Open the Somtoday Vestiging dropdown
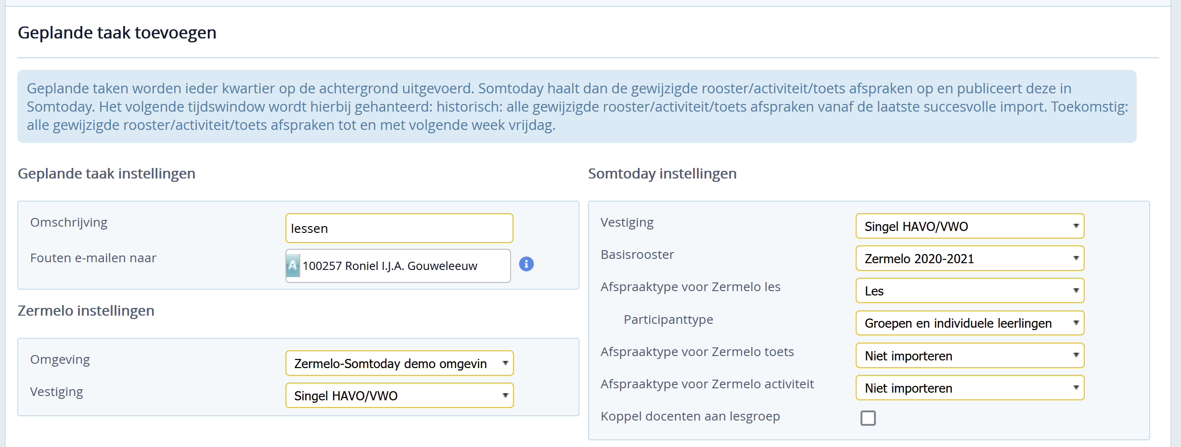Image resolution: width=1181 pixels, height=447 pixels. pyautogui.click(x=970, y=226)
